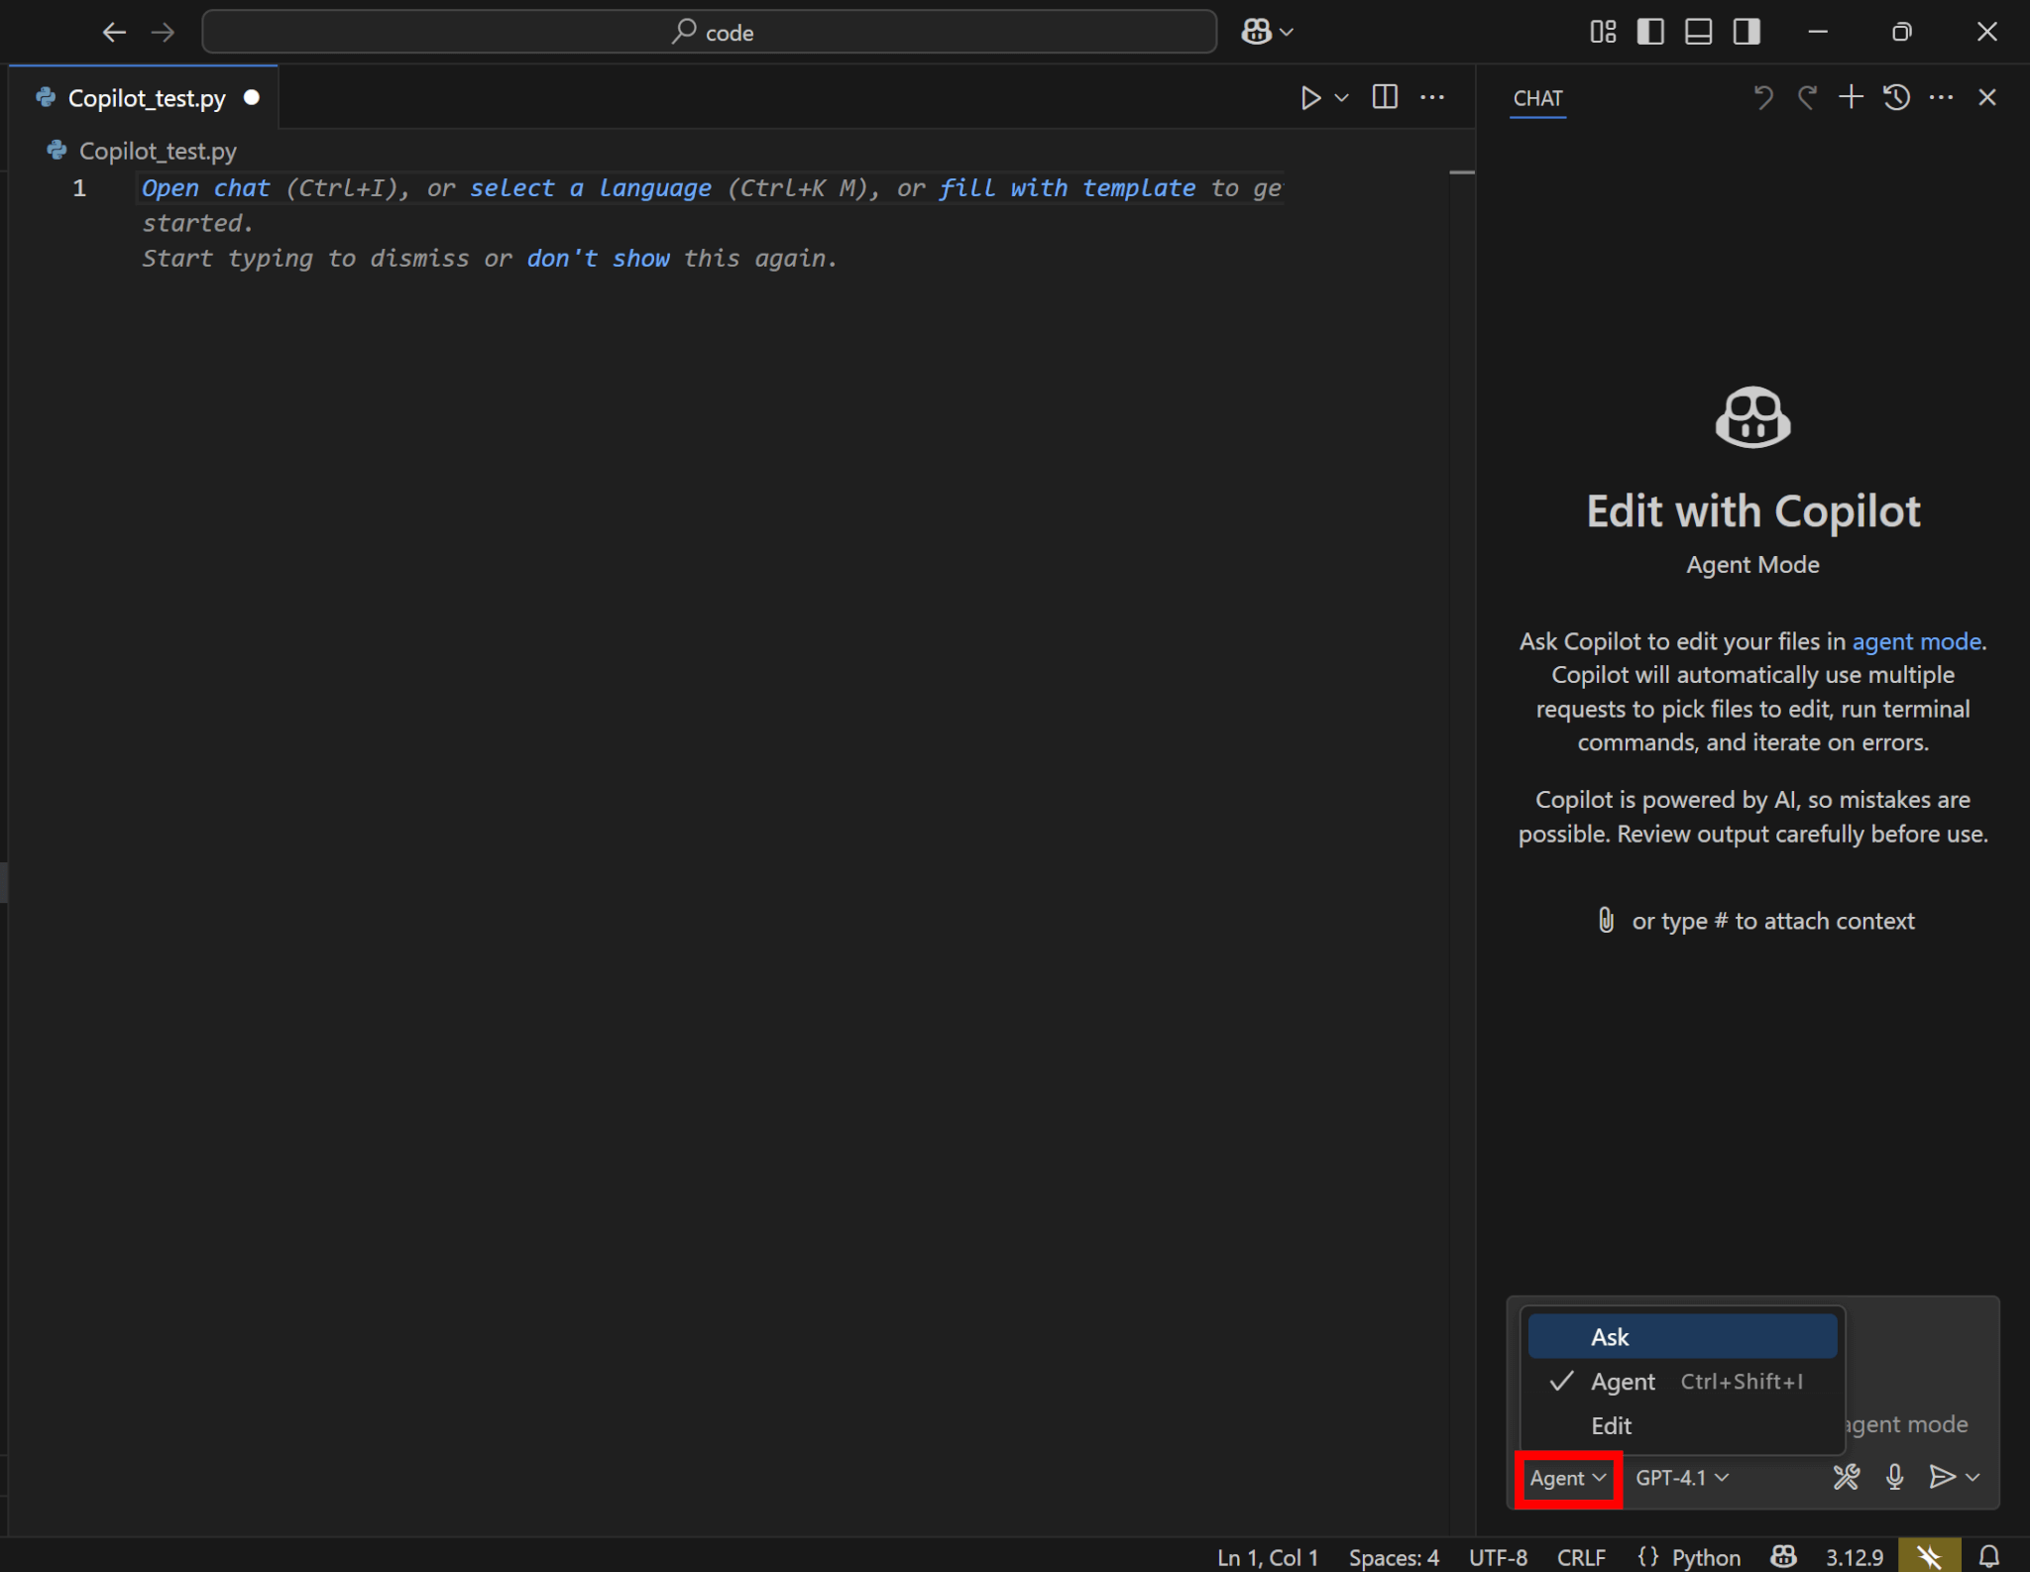Viewport: 2030px width, 1572px height.
Task: Toggle the primary side bar
Action: pos(1650,32)
